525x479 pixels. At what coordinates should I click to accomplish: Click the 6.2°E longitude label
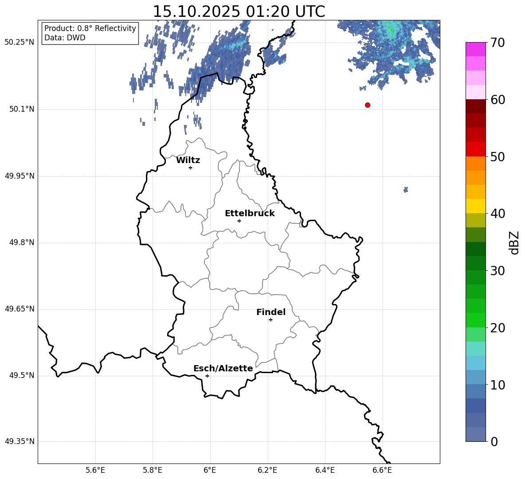click(x=267, y=470)
